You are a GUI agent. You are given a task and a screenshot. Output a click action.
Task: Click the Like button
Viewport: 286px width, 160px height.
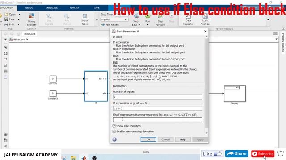click(212, 154)
